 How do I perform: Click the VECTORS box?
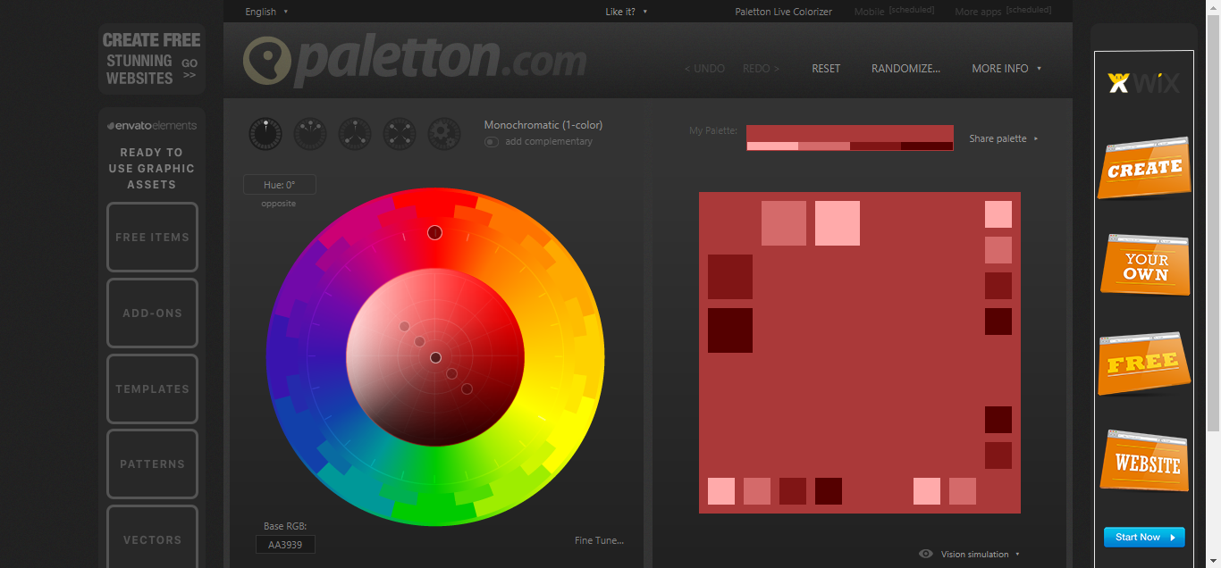[152, 537]
